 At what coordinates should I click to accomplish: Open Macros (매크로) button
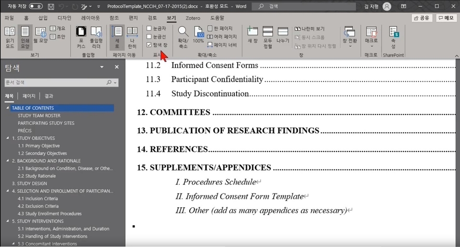[371, 37]
